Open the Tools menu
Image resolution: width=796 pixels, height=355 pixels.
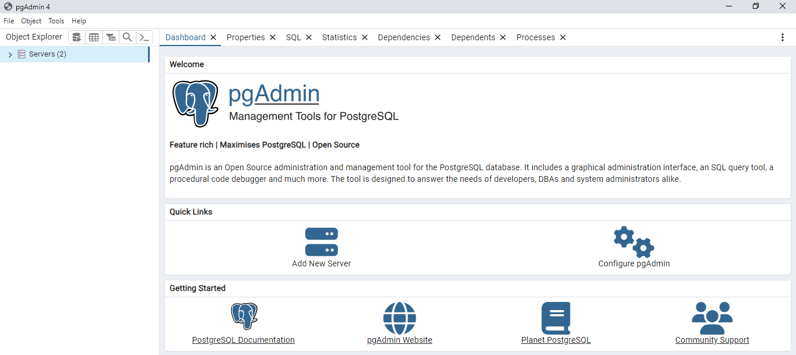tap(56, 21)
